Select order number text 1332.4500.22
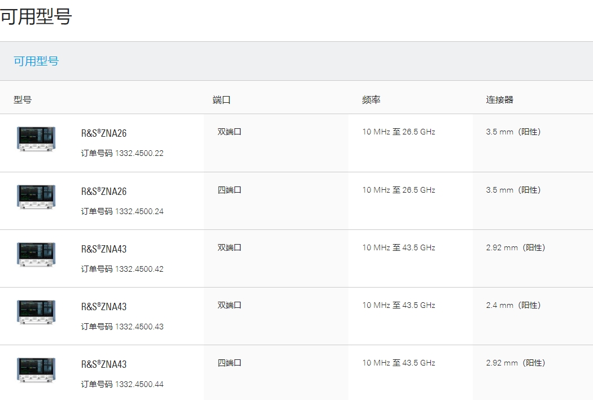 coord(139,153)
